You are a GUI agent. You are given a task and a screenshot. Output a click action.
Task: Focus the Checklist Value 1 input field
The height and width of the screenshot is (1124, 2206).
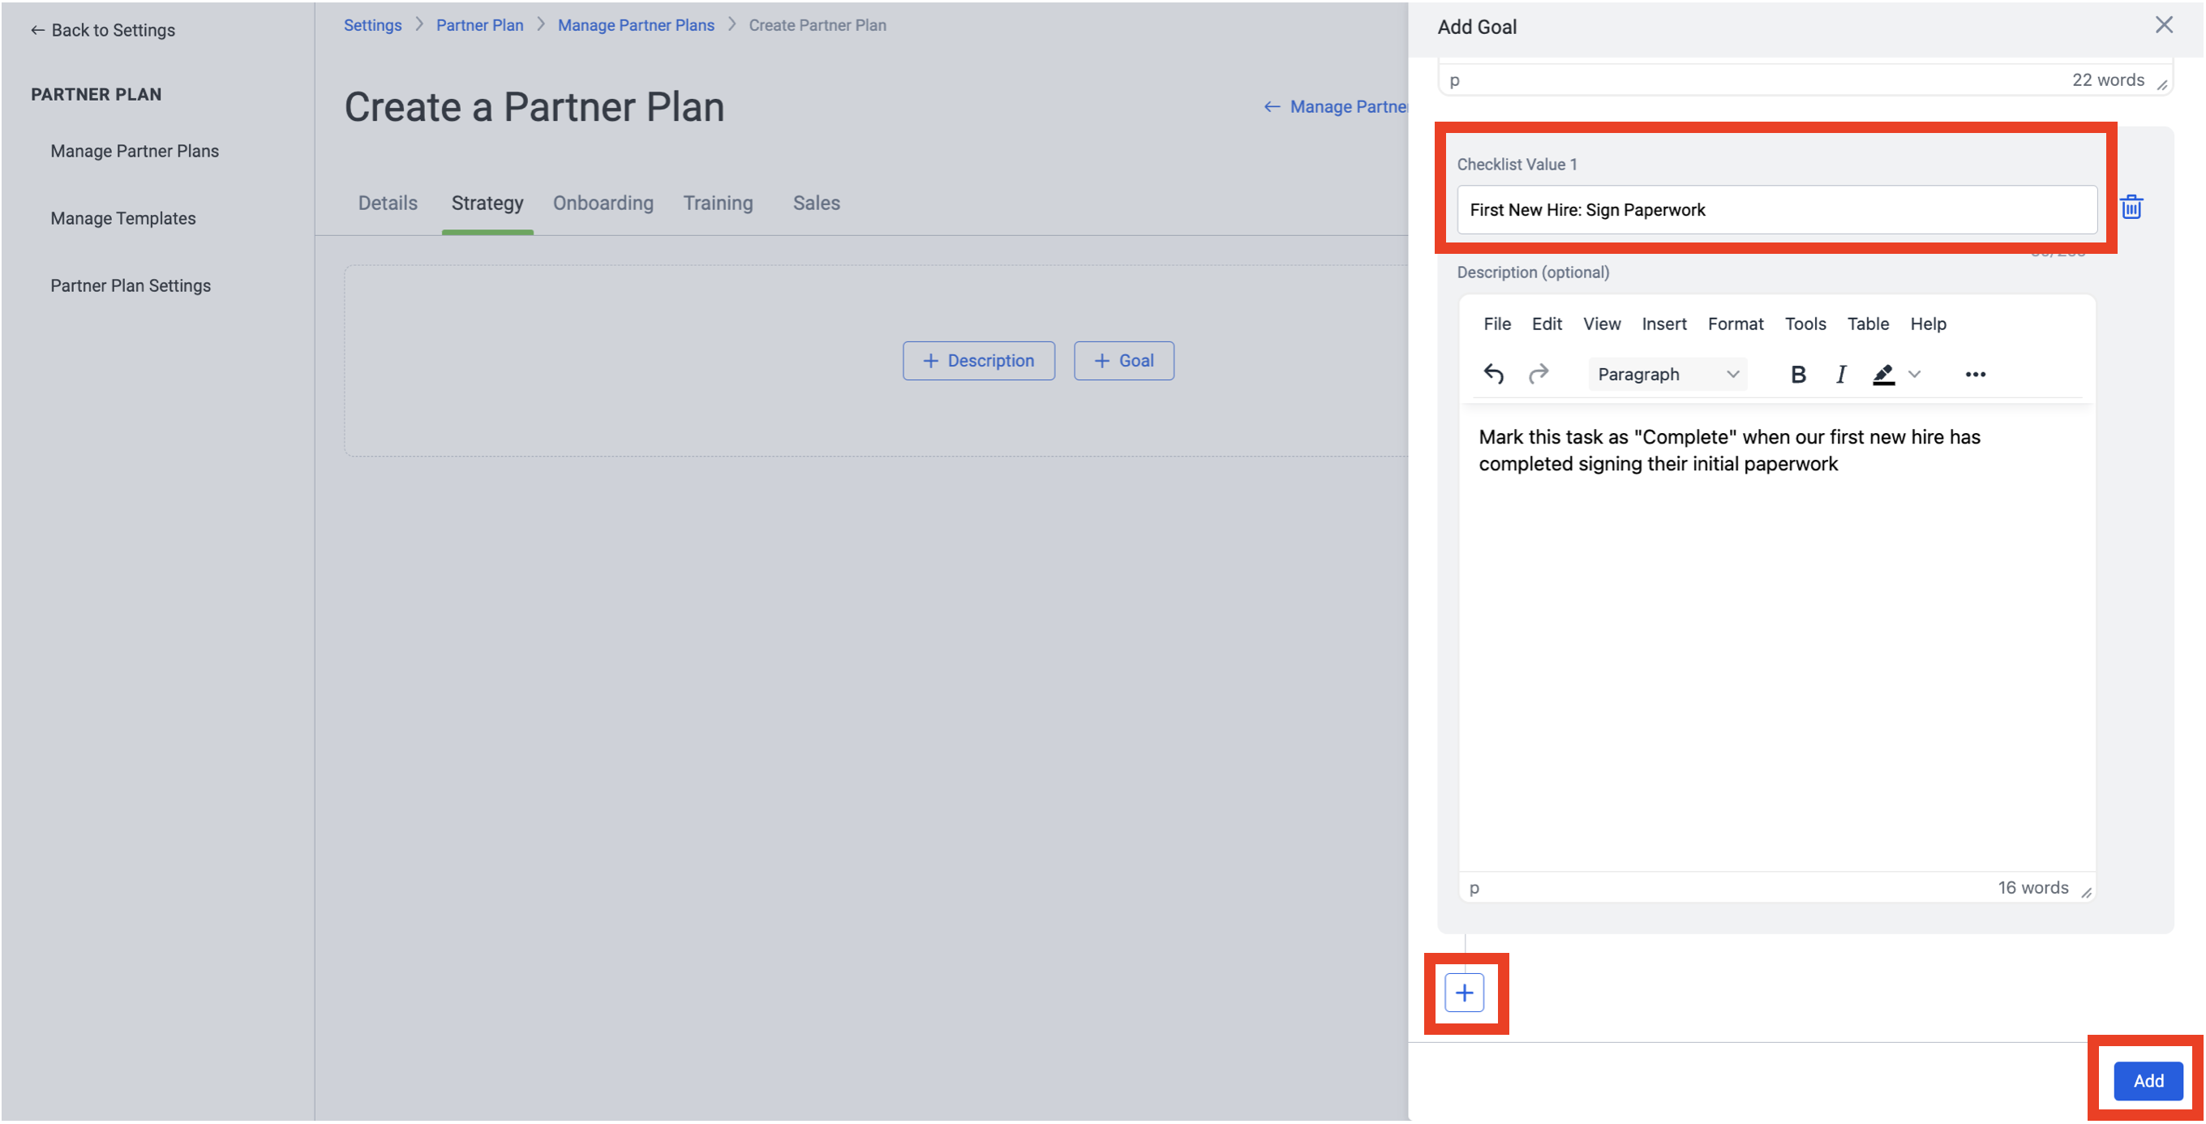(1776, 210)
